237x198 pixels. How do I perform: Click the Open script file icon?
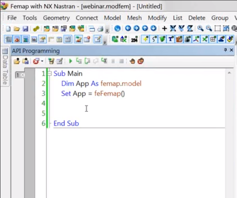(x=17, y=61)
